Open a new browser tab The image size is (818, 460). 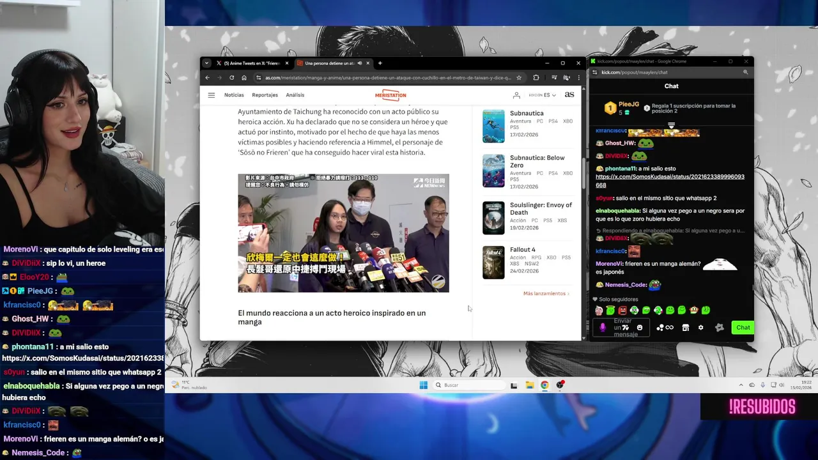click(x=380, y=63)
